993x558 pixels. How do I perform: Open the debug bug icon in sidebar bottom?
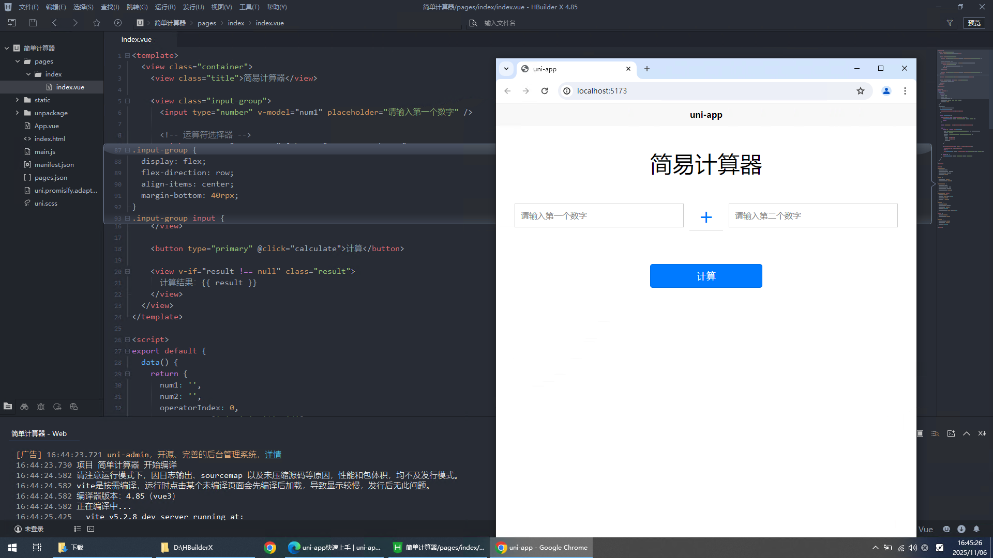tap(41, 407)
